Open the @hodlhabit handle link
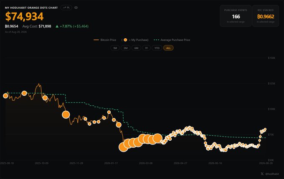The width and height of the screenshot is (284, 179). coord(272,174)
